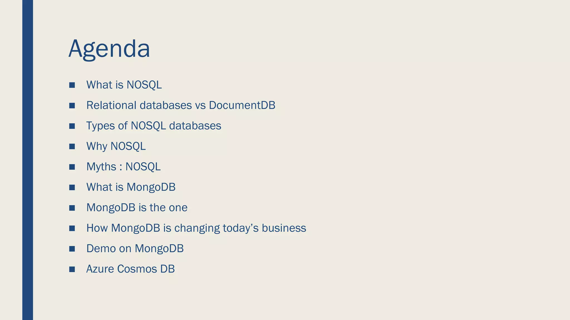Click the square bullet before 'What is NOSQL'
The width and height of the screenshot is (570, 320).
(x=72, y=85)
